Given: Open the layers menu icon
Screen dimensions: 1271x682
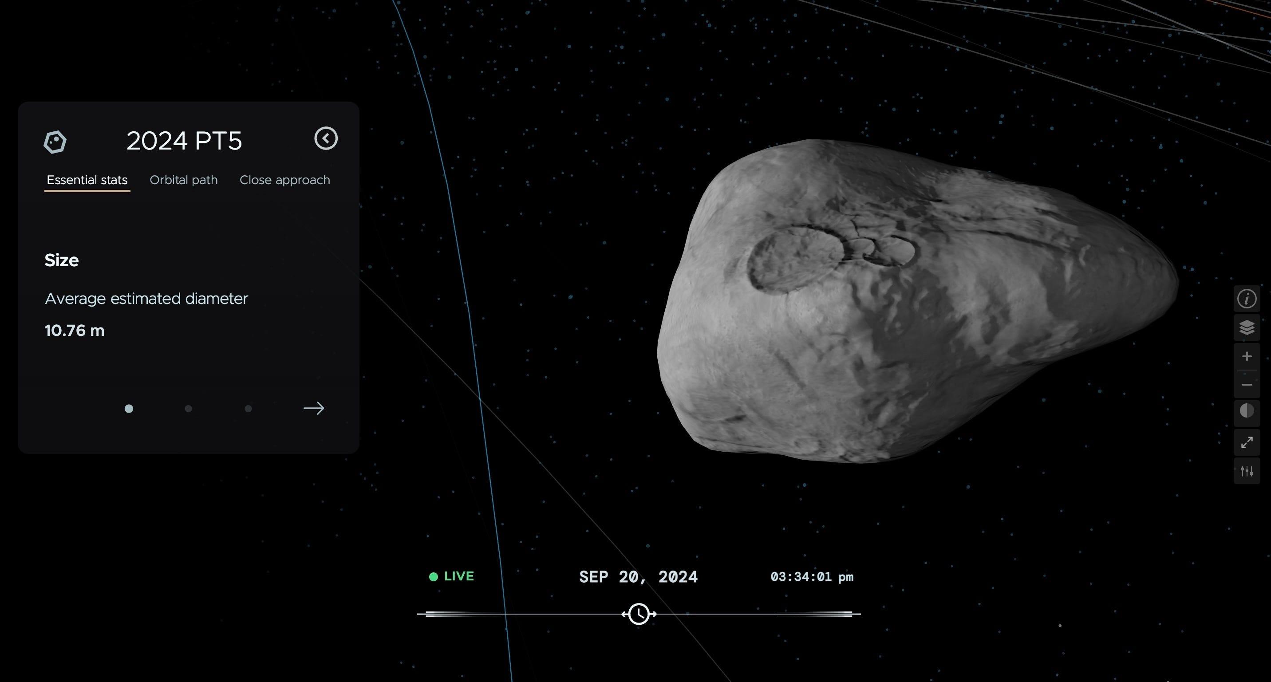Looking at the screenshot, I should (x=1246, y=327).
